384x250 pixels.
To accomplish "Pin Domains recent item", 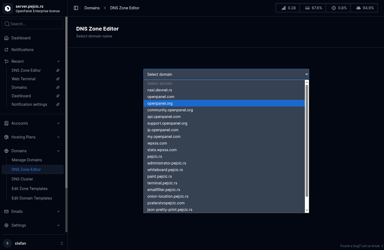I will coord(58,87).
